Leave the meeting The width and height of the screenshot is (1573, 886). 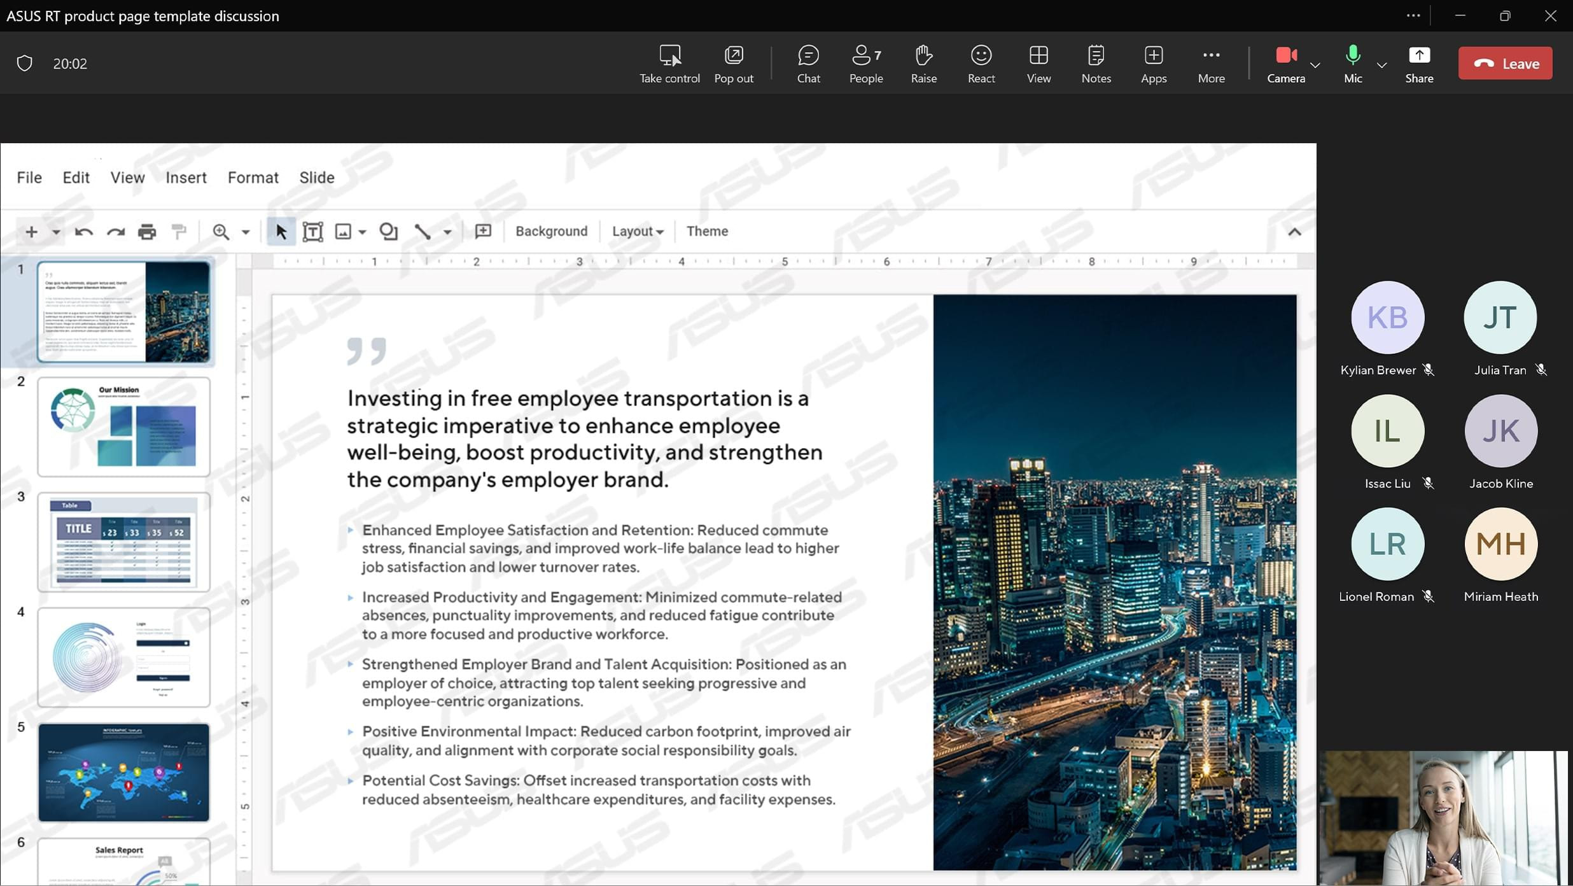(x=1505, y=64)
